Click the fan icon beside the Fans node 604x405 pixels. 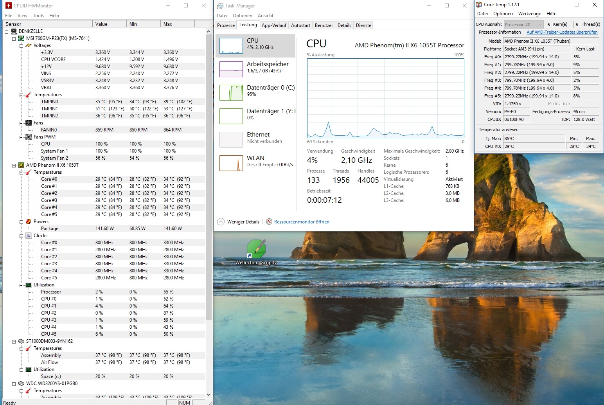point(29,123)
